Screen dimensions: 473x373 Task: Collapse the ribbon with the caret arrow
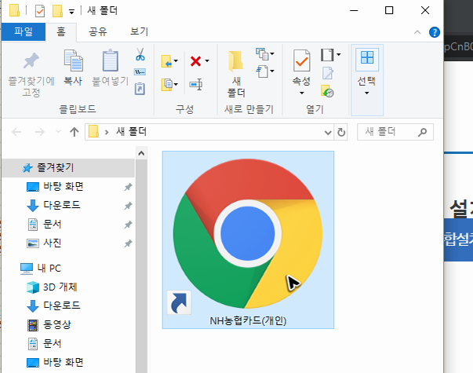click(417, 32)
